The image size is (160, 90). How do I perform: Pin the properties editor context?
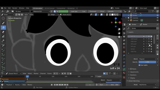(x=157, y=24)
